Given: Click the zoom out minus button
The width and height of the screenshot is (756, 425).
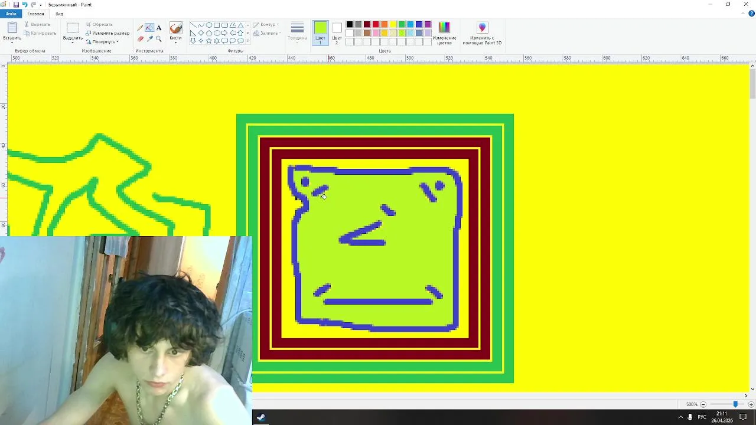Looking at the screenshot, I should tap(703, 404).
